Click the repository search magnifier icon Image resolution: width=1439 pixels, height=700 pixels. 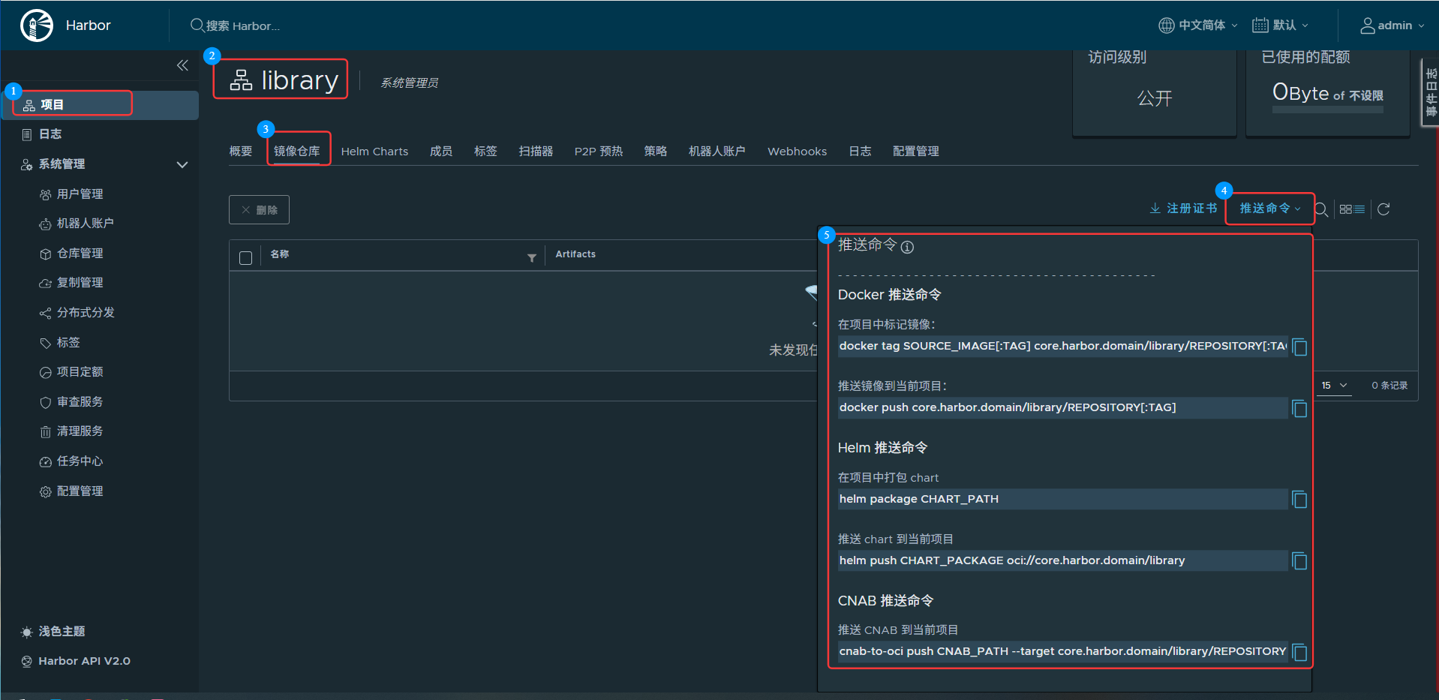point(1321,209)
